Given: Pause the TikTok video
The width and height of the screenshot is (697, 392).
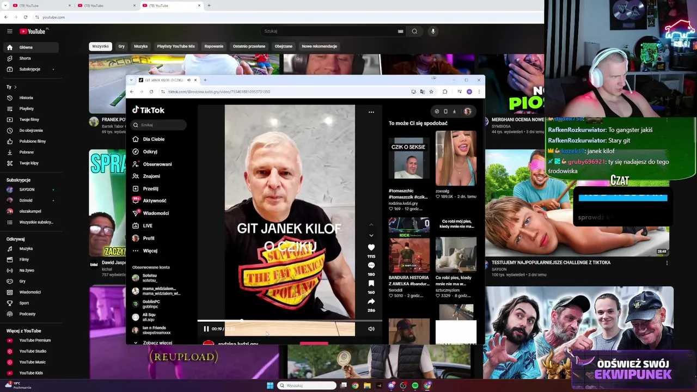Looking at the screenshot, I should (206, 329).
